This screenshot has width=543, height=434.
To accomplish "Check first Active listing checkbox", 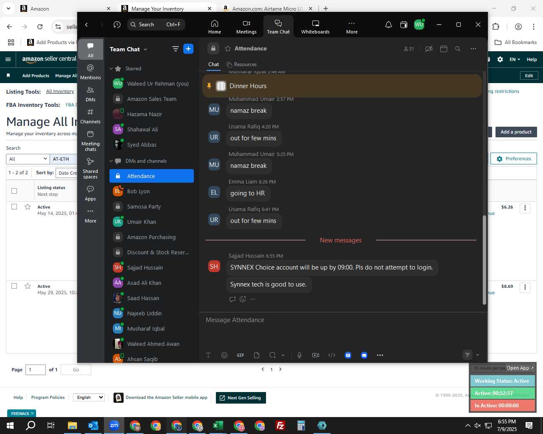I will coord(14,207).
